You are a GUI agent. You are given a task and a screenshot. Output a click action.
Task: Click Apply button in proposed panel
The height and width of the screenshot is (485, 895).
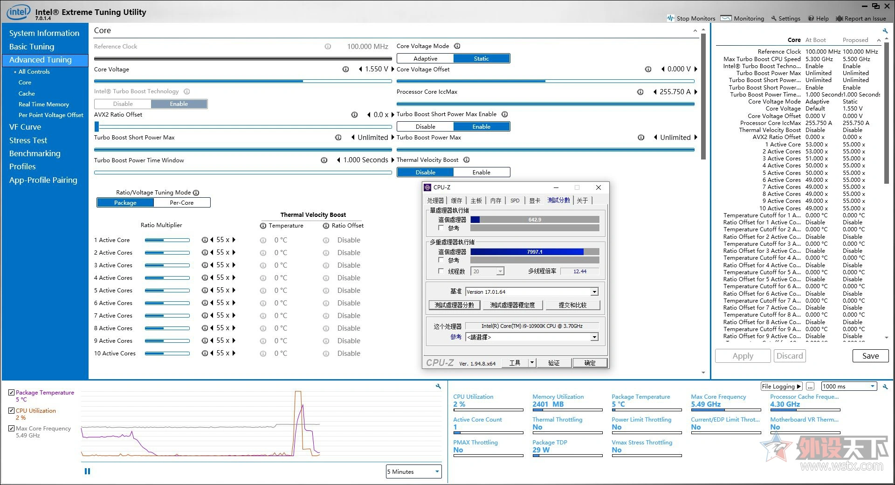[743, 356]
